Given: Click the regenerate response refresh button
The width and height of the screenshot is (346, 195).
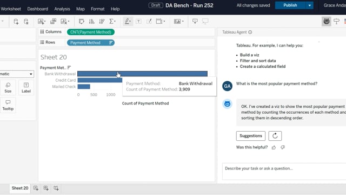Looking at the screenshot, I should [x=275, y=136].
